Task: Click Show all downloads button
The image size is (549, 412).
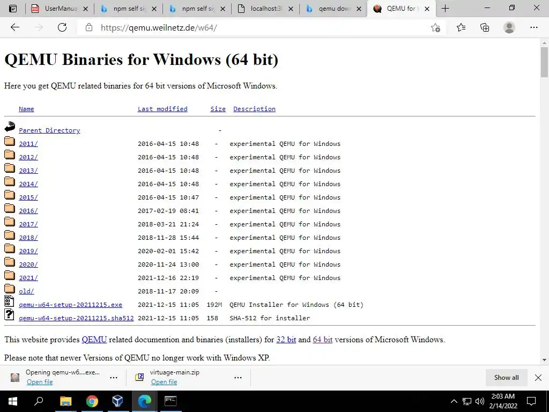Action: tap(506, 377)
